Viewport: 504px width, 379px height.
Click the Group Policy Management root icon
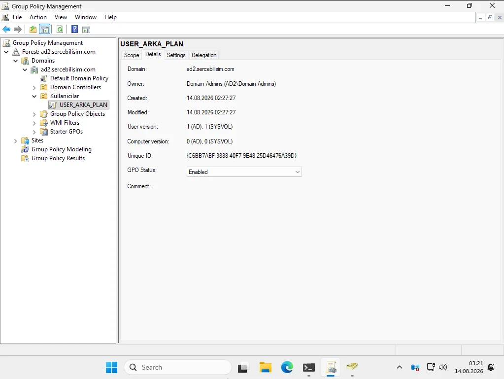coord(6,43)
